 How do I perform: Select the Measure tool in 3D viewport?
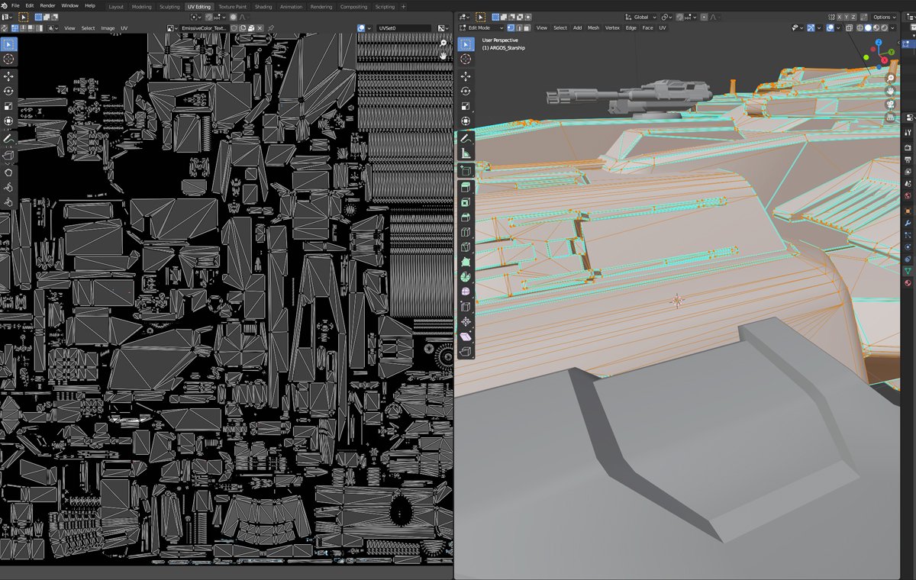(x=466, y=153)
